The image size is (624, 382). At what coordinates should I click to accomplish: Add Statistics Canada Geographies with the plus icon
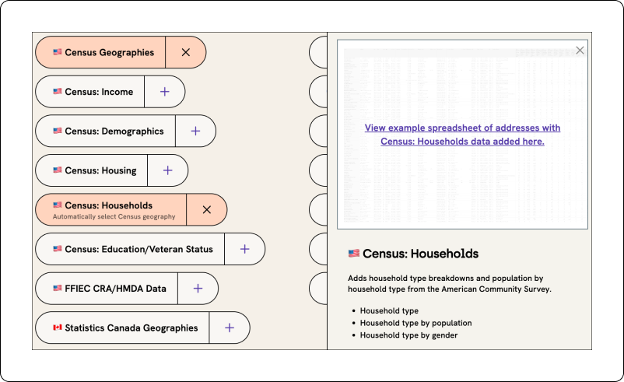(230, 328)
